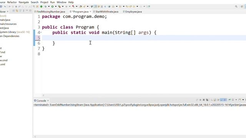Viewport: 246px width, 138px height.
Task: Click Remove All Terminated Launches in Console
Action: click(207, 100)
